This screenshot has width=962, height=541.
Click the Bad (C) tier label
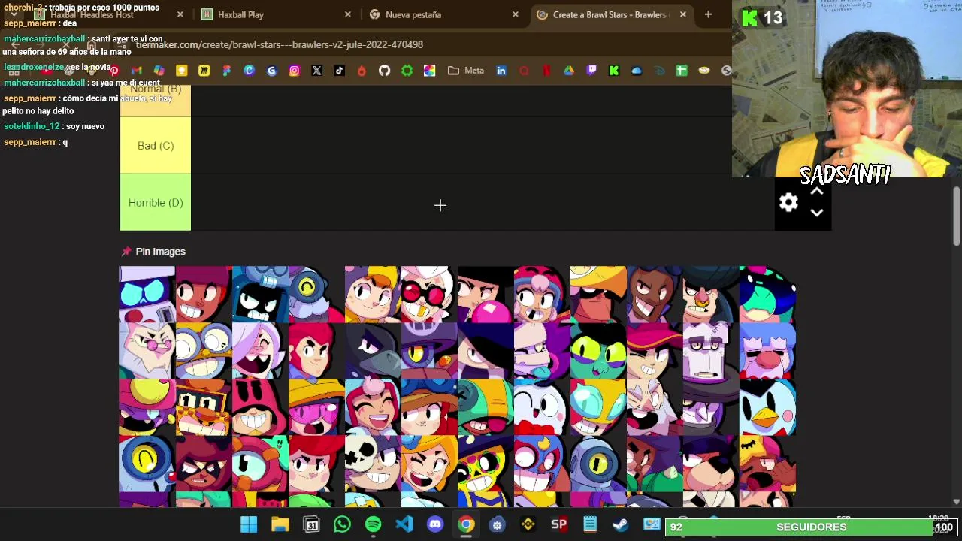pos(156,146)
